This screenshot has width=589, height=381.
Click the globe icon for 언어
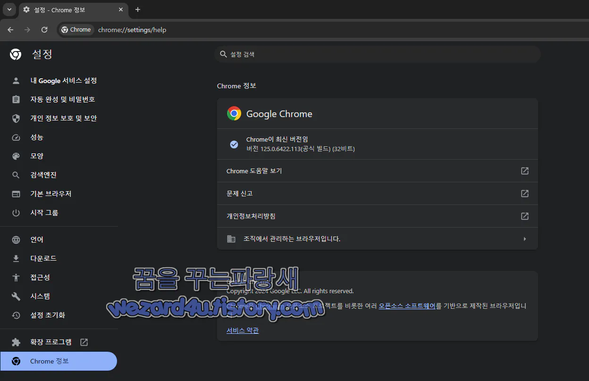pyautogui.click(x=16, y=240)
